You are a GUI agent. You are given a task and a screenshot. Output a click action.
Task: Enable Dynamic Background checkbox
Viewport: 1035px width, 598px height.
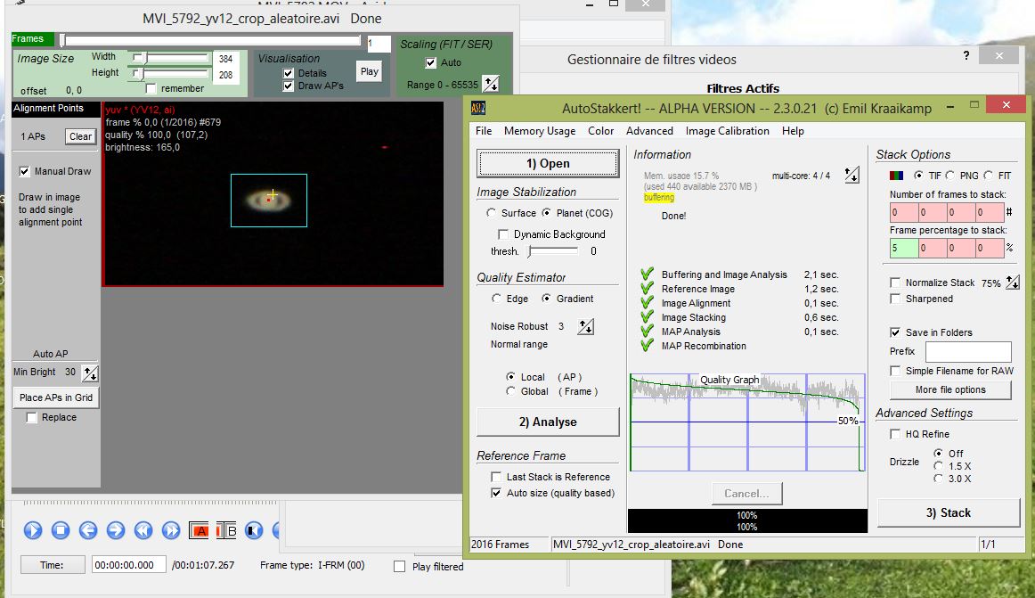point(503,234)
